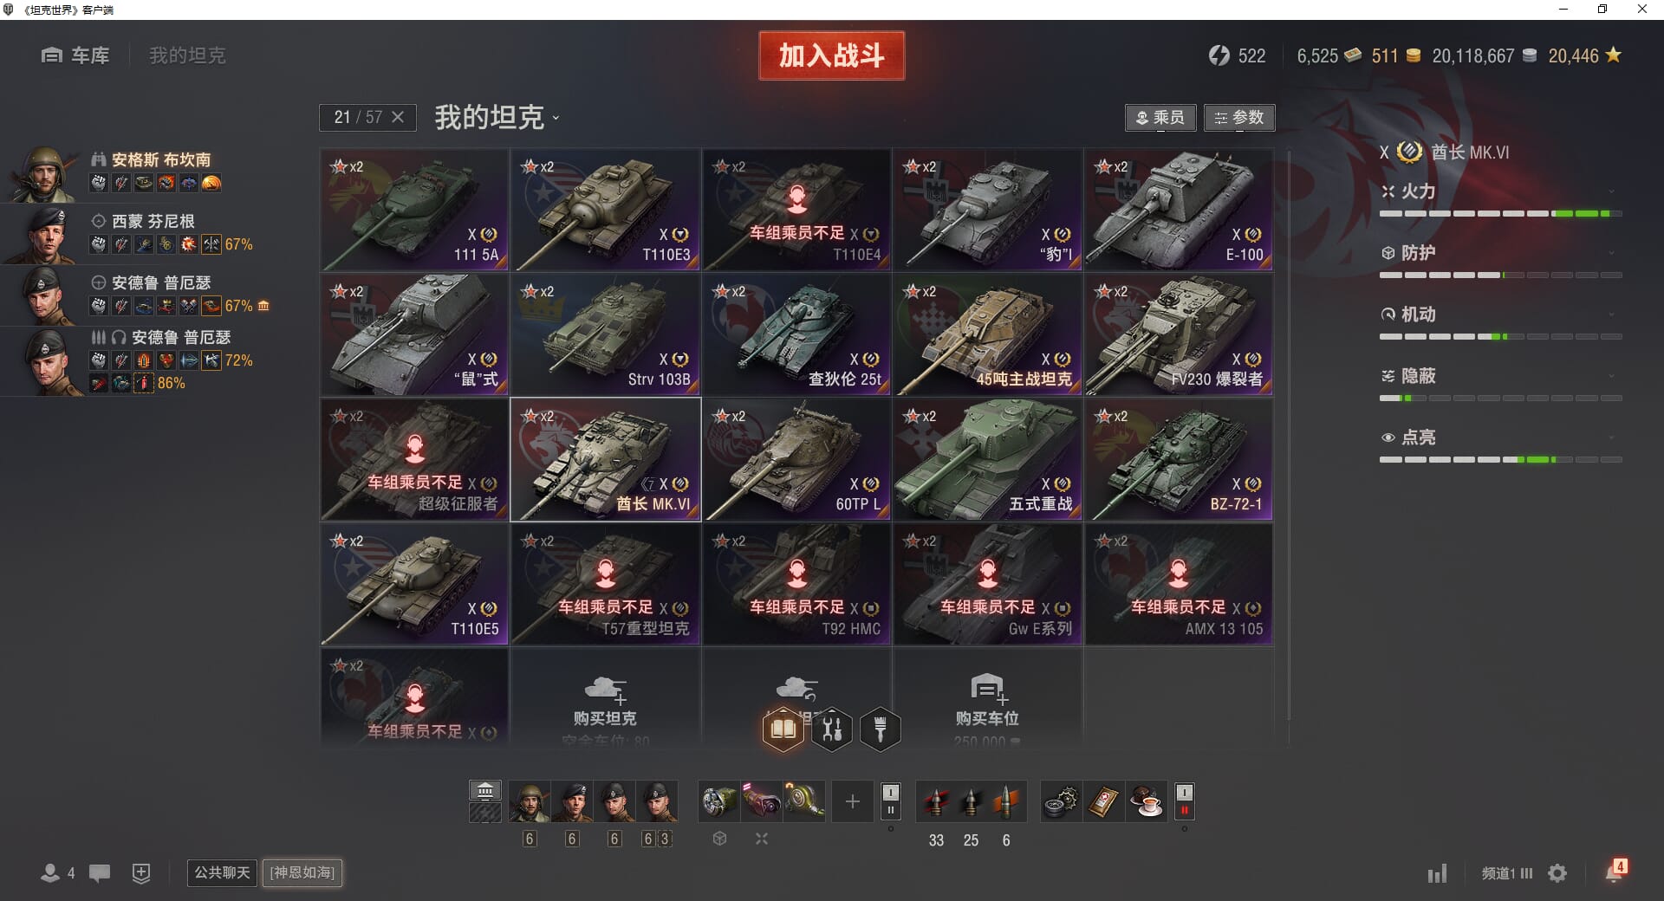
Task: Open the paintbrush customization hexagon icon
Action: point(881,729)
